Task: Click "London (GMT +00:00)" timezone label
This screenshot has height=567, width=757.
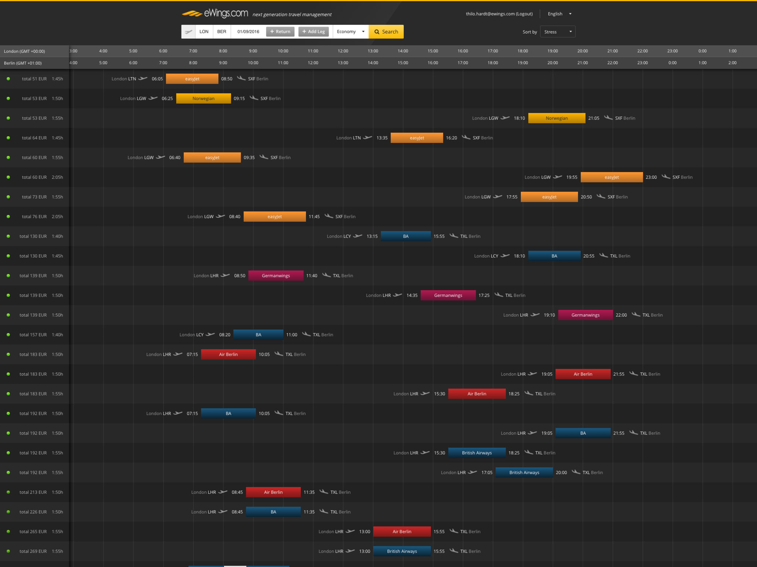Action: tap(24, 51)
